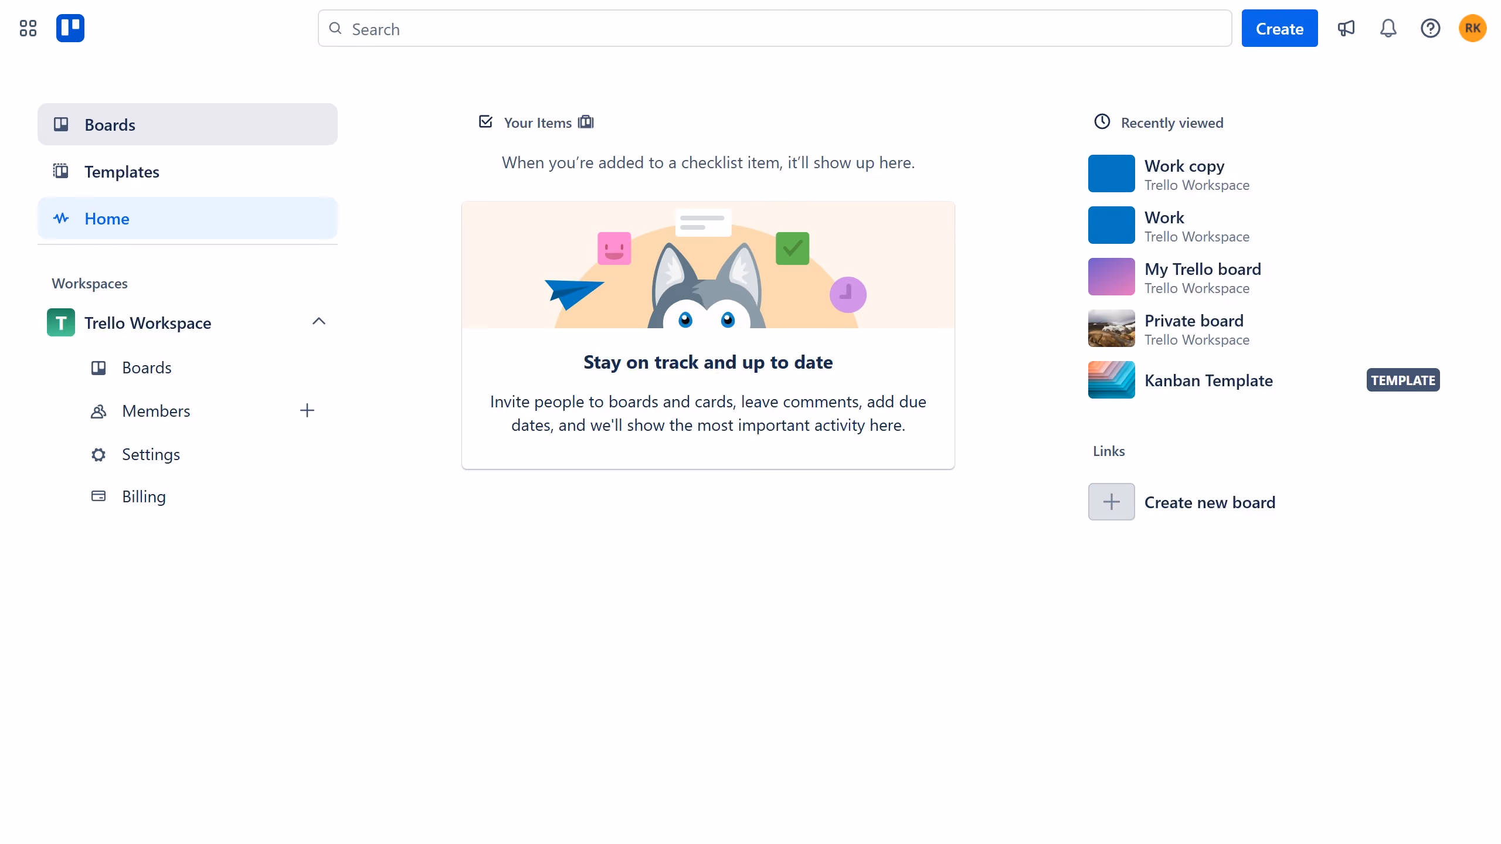Open the My Trello board link
Image resolution: width=1501 pixels, height=844 pixels.
[1203, 269]
